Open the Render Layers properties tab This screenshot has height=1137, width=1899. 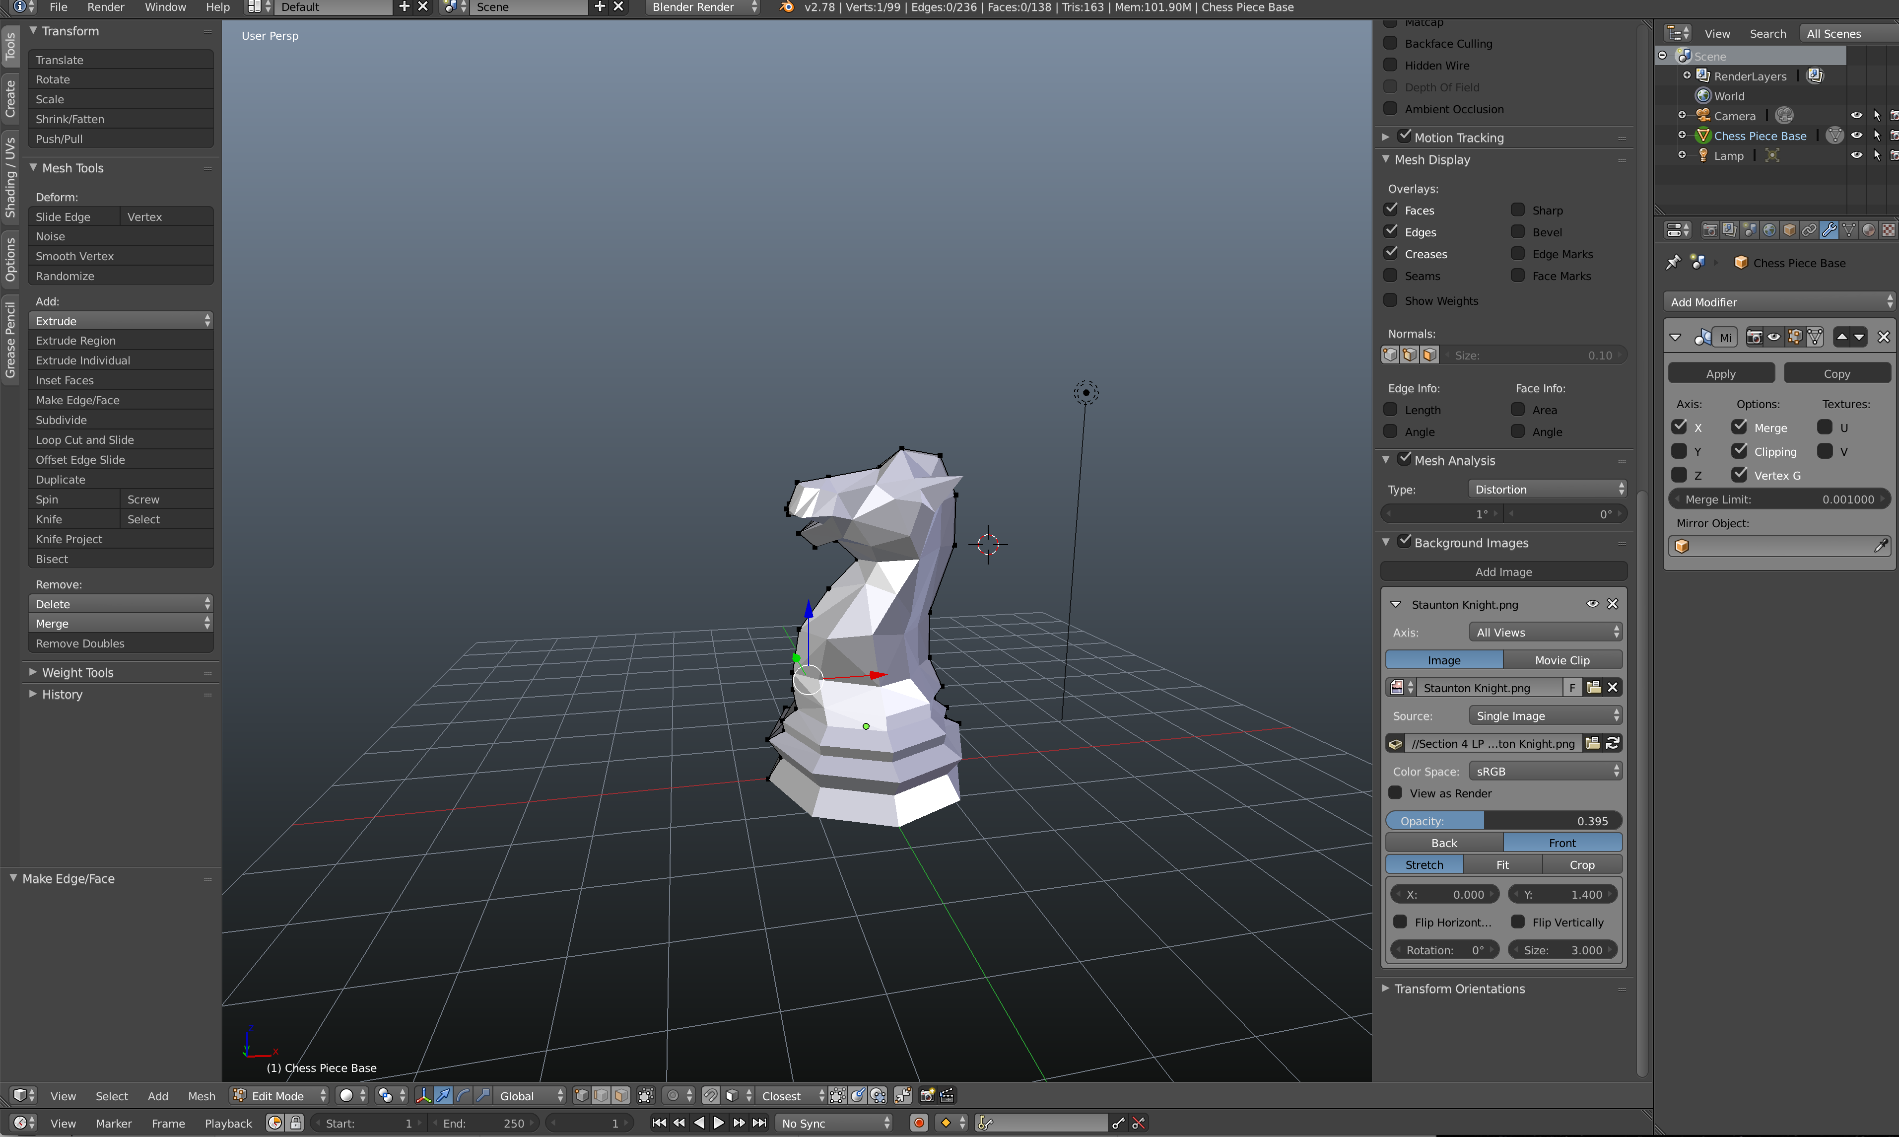(1729, 230)
